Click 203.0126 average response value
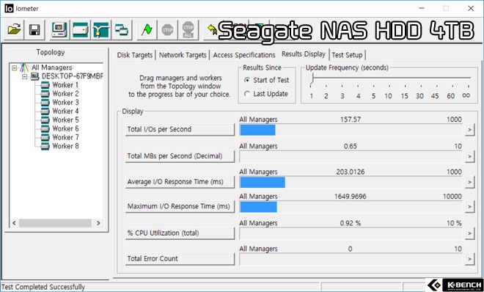 coord(351,172)
